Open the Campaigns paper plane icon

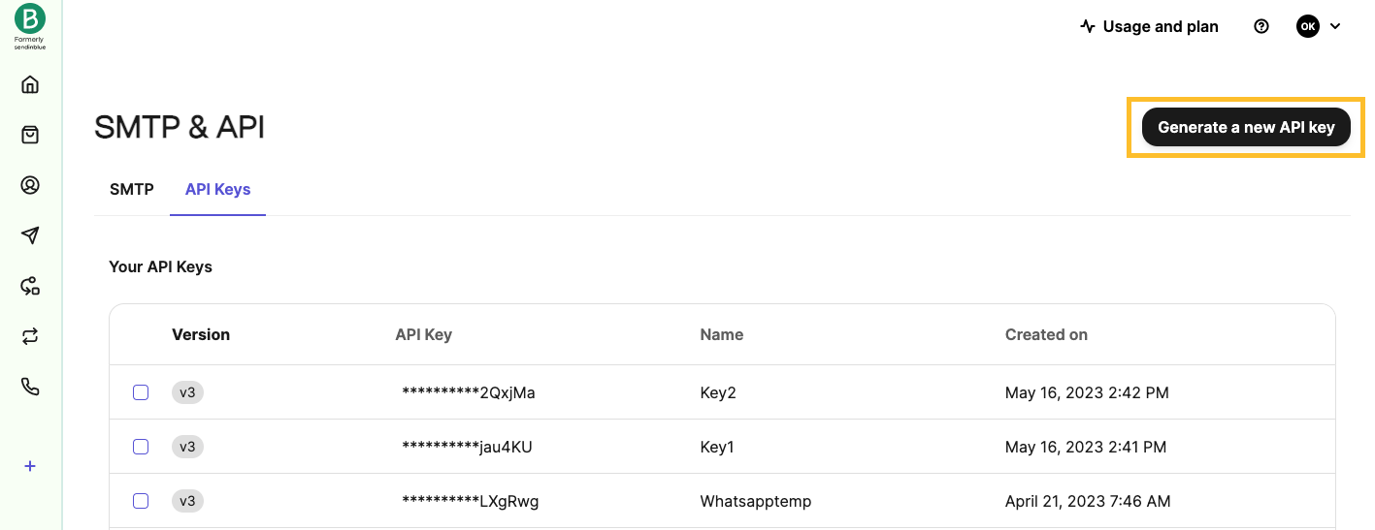tap(30, 235)
